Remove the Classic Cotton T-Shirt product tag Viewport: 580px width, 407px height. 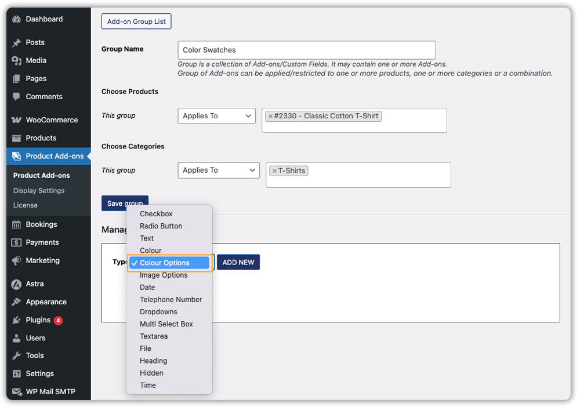click(270, 116)
